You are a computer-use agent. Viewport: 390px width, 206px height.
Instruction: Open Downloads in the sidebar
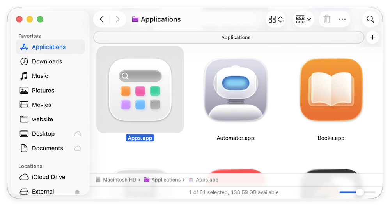click(50, 61)
